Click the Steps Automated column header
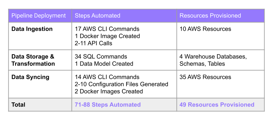270x120 pixels. pos(97,16)
